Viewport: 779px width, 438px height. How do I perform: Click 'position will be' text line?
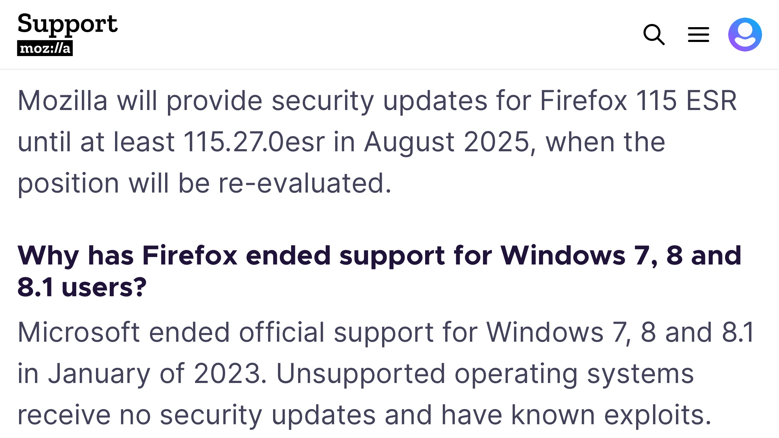[114, 183]
